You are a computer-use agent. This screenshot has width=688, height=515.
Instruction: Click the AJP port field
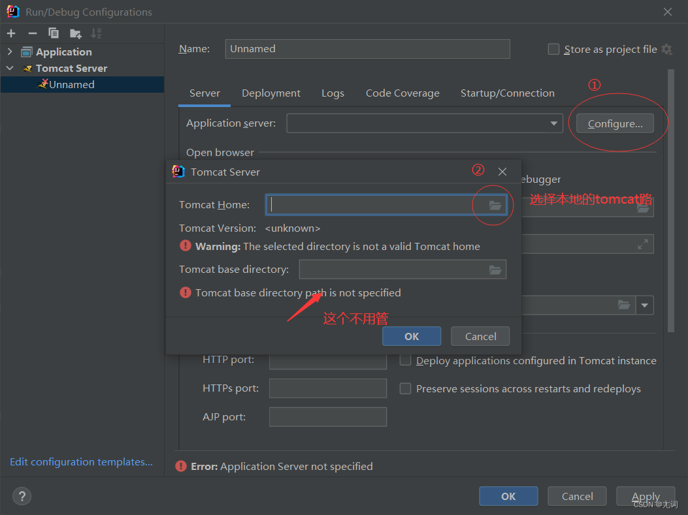[x=328, y=417]
